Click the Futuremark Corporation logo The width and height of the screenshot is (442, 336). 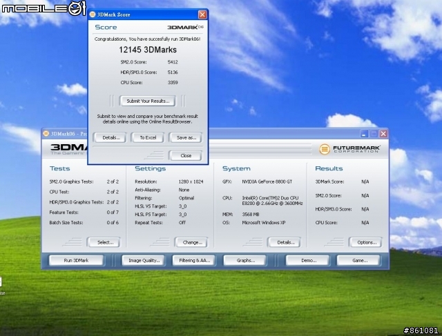(349, 149)
